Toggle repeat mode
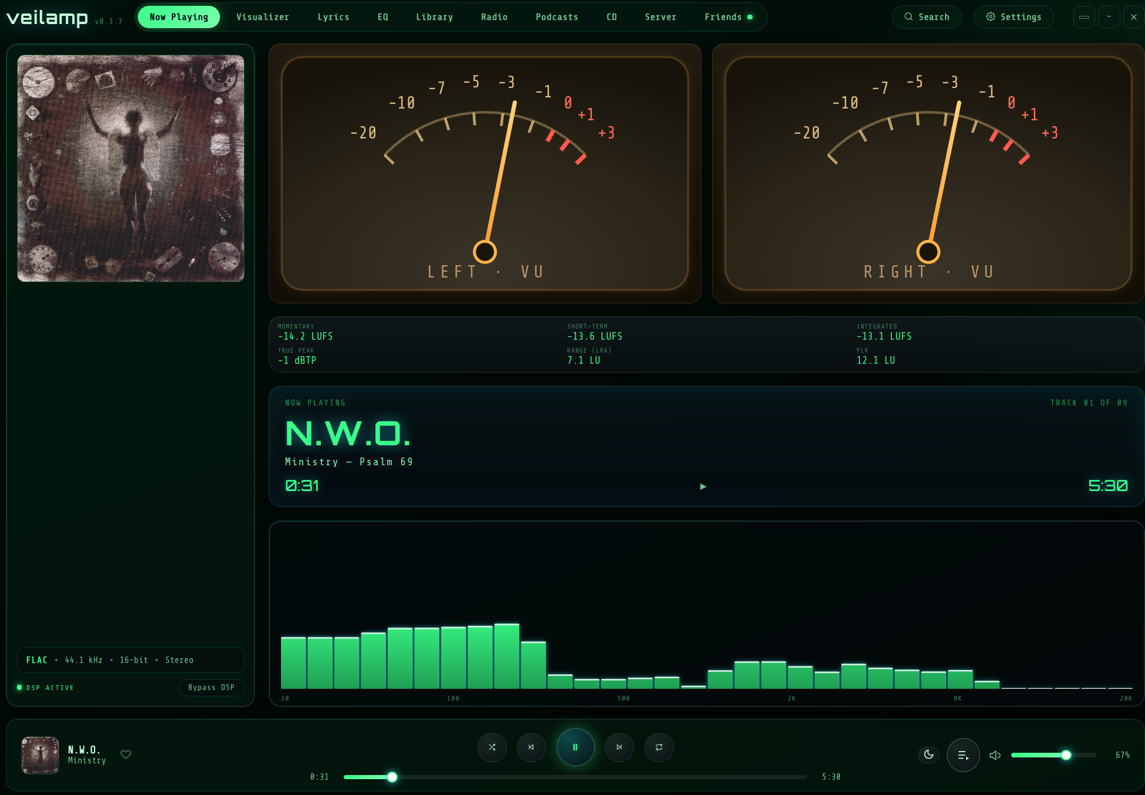 tap(659, 747)
